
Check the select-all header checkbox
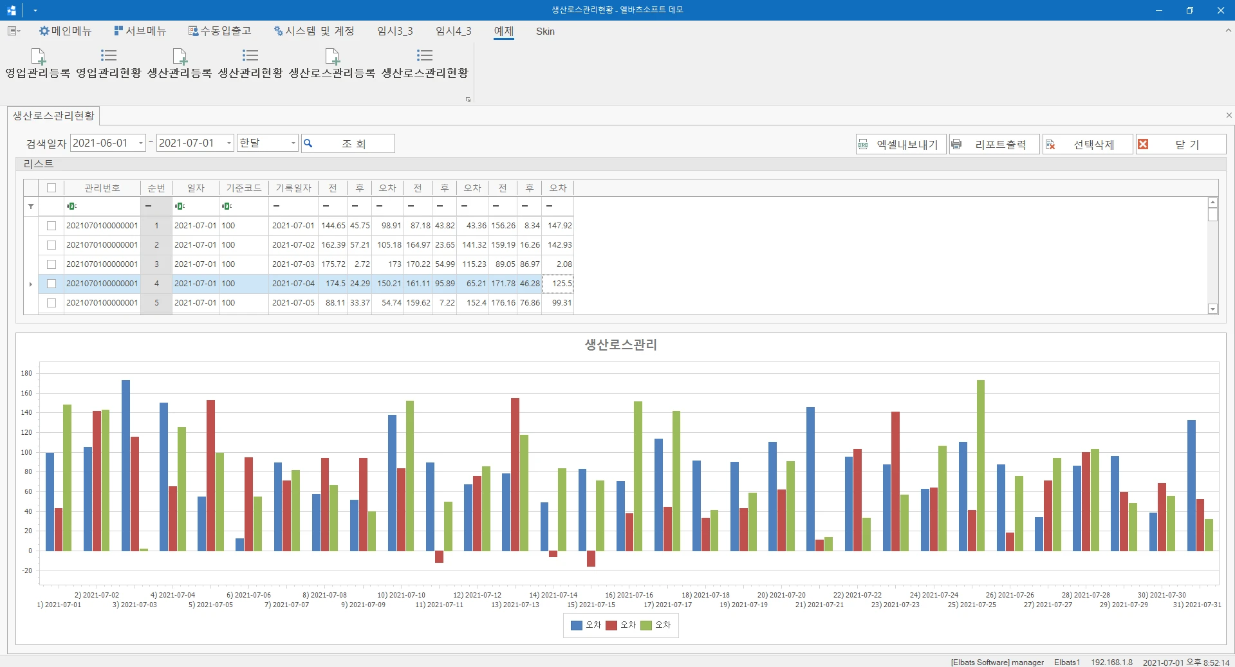tap(51, 188)
